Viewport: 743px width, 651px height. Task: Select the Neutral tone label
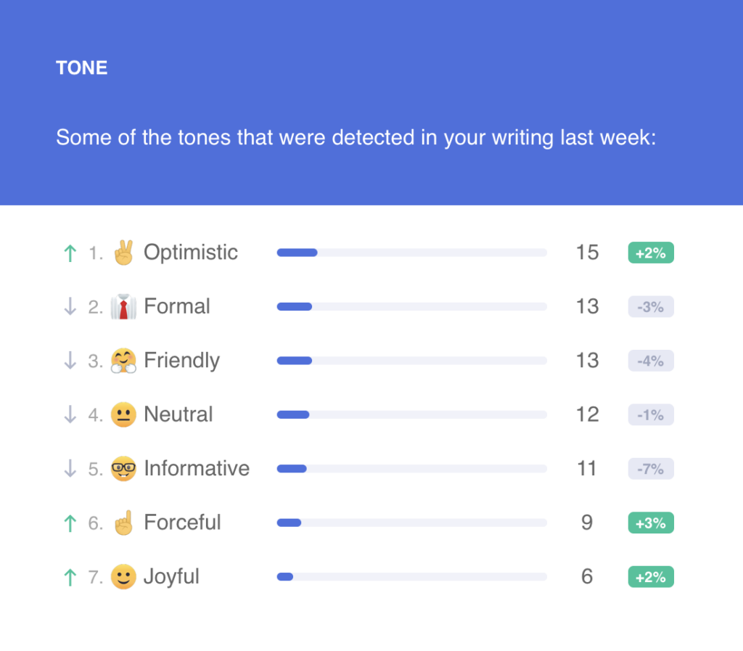click(x=178, y=414)
